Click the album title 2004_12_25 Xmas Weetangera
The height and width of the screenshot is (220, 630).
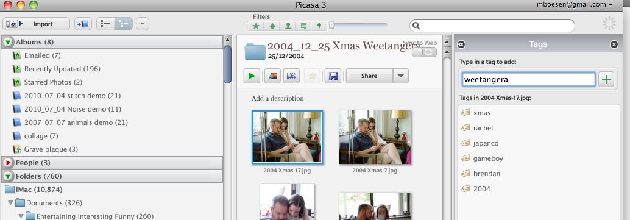coord(344,46)
